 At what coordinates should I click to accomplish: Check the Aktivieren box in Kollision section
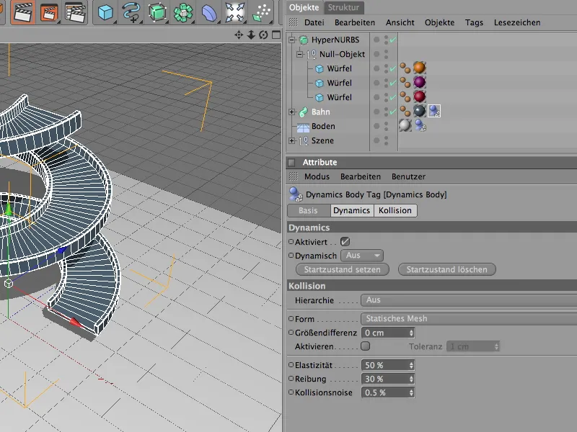(366, 346)
